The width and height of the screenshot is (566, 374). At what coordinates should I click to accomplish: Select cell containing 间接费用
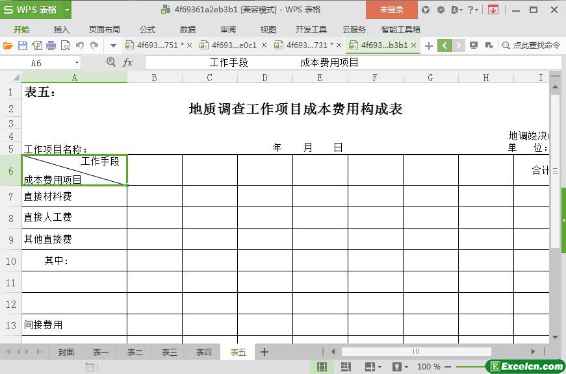[74, 325]
